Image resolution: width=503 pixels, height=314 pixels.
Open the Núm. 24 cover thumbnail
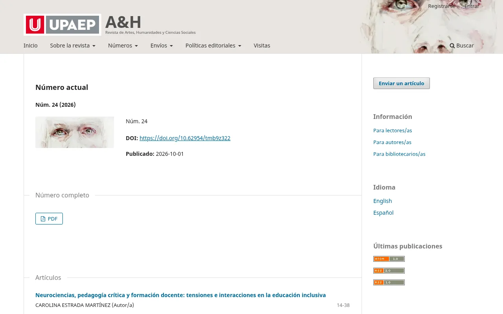click(75, 132)
